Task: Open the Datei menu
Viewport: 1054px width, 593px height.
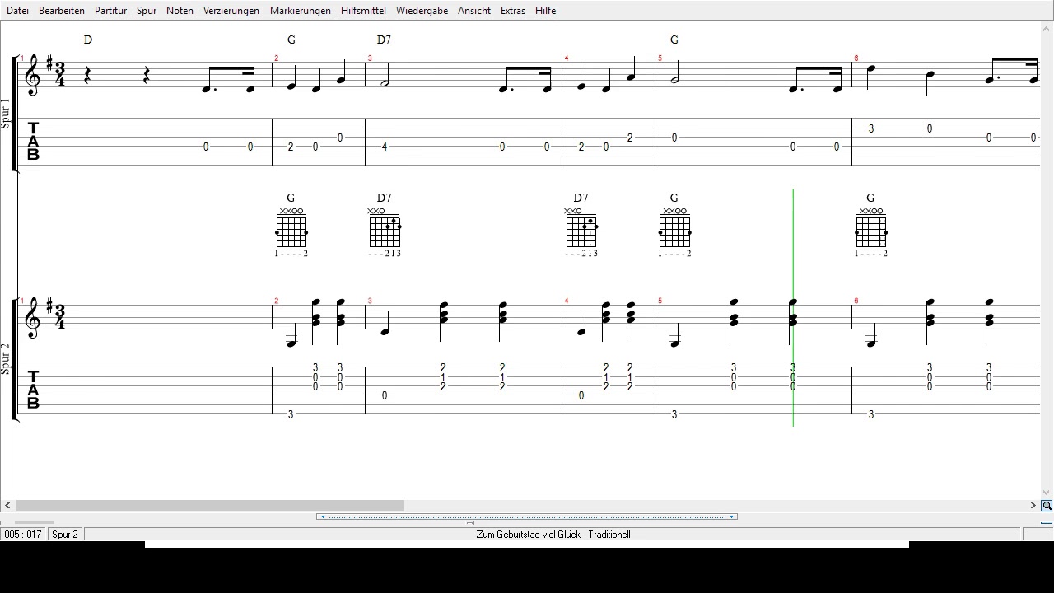Action: 17,11
